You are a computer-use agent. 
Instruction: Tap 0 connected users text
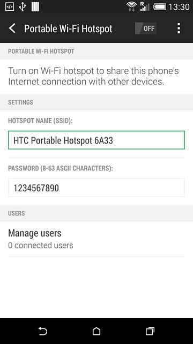[41, 245]
